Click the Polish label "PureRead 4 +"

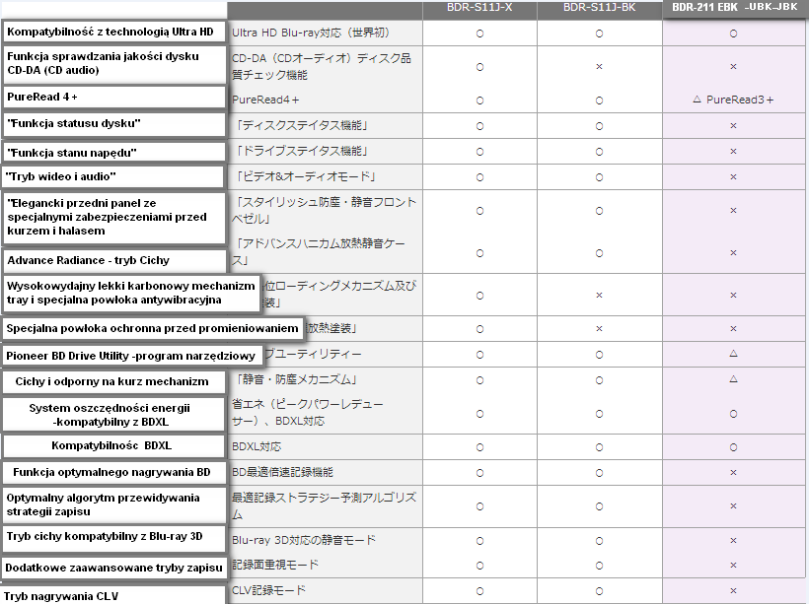114,97
